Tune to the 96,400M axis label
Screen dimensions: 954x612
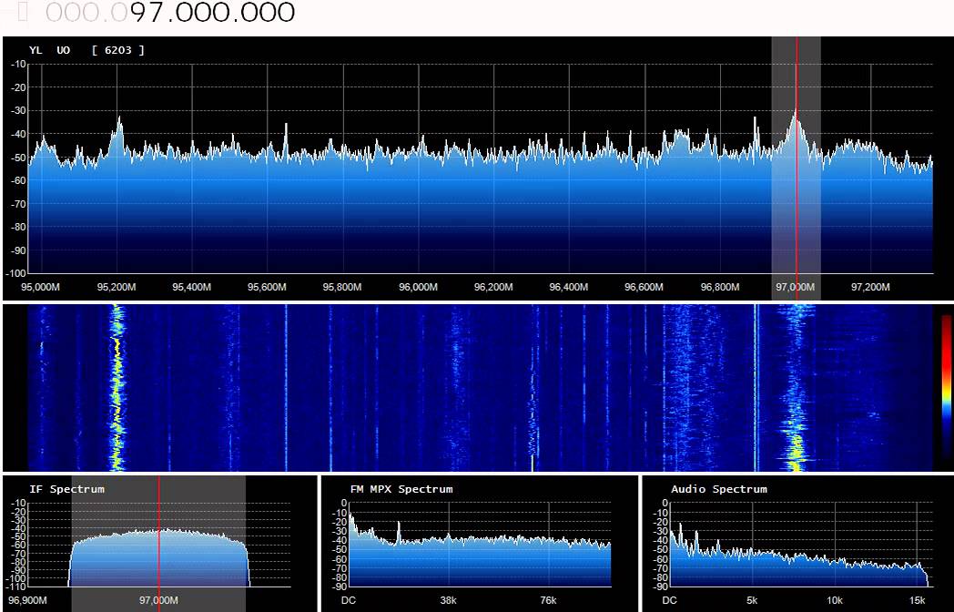click(x=569, y=287)
